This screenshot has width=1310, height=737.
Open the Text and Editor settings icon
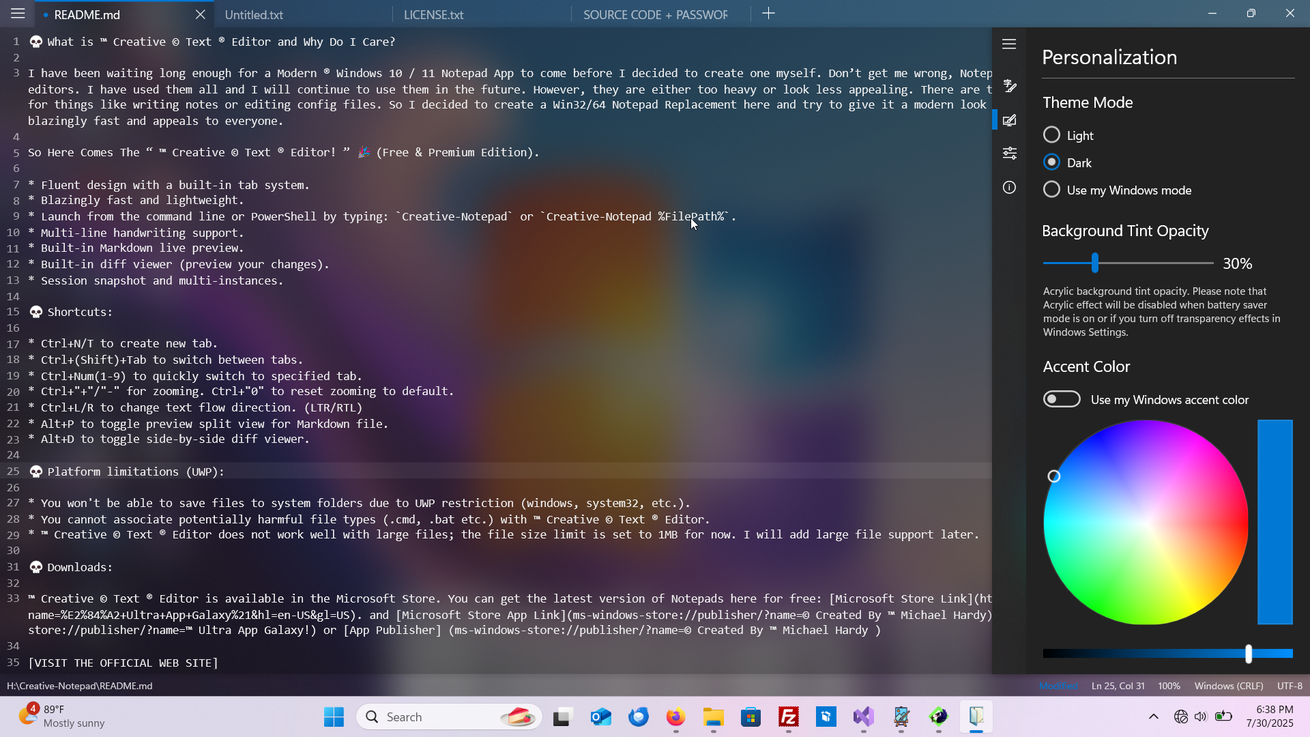pos(1010,86)
